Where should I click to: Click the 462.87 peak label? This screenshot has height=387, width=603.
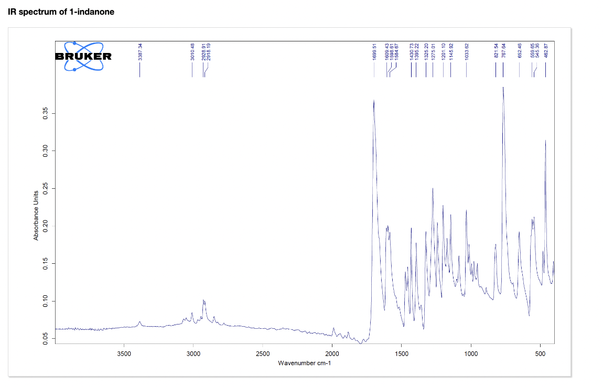(x=546, y=51)
